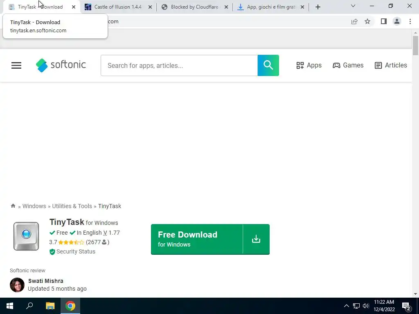The width and height of the screenshot is (419, 314).
Task: Click the scrollbar down arrow
Action: point(415,294)
